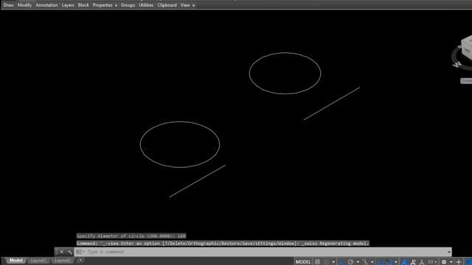Click the annotation scale icon

coord(422,262)
